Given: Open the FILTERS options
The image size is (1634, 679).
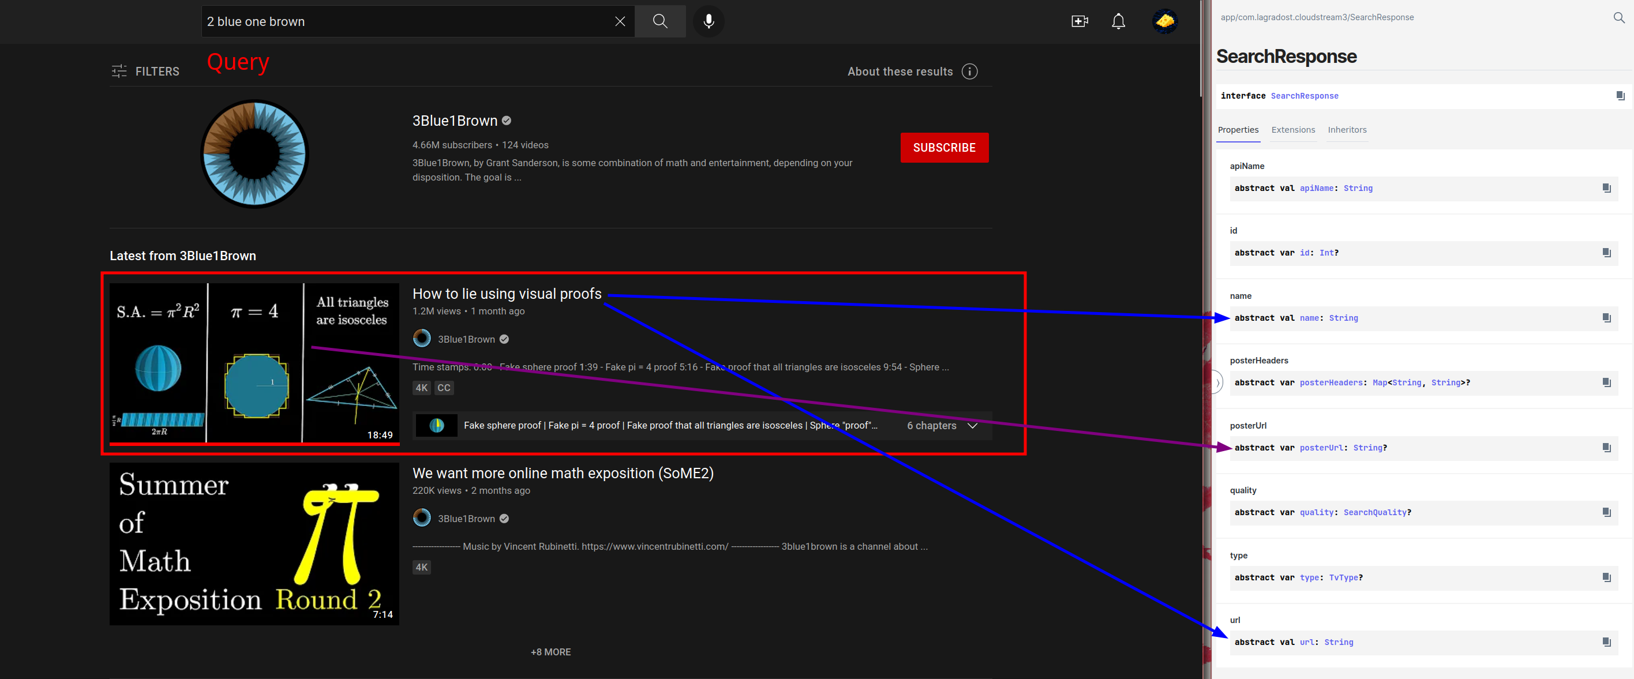Looking at the screenshot, I should (145, 72).
